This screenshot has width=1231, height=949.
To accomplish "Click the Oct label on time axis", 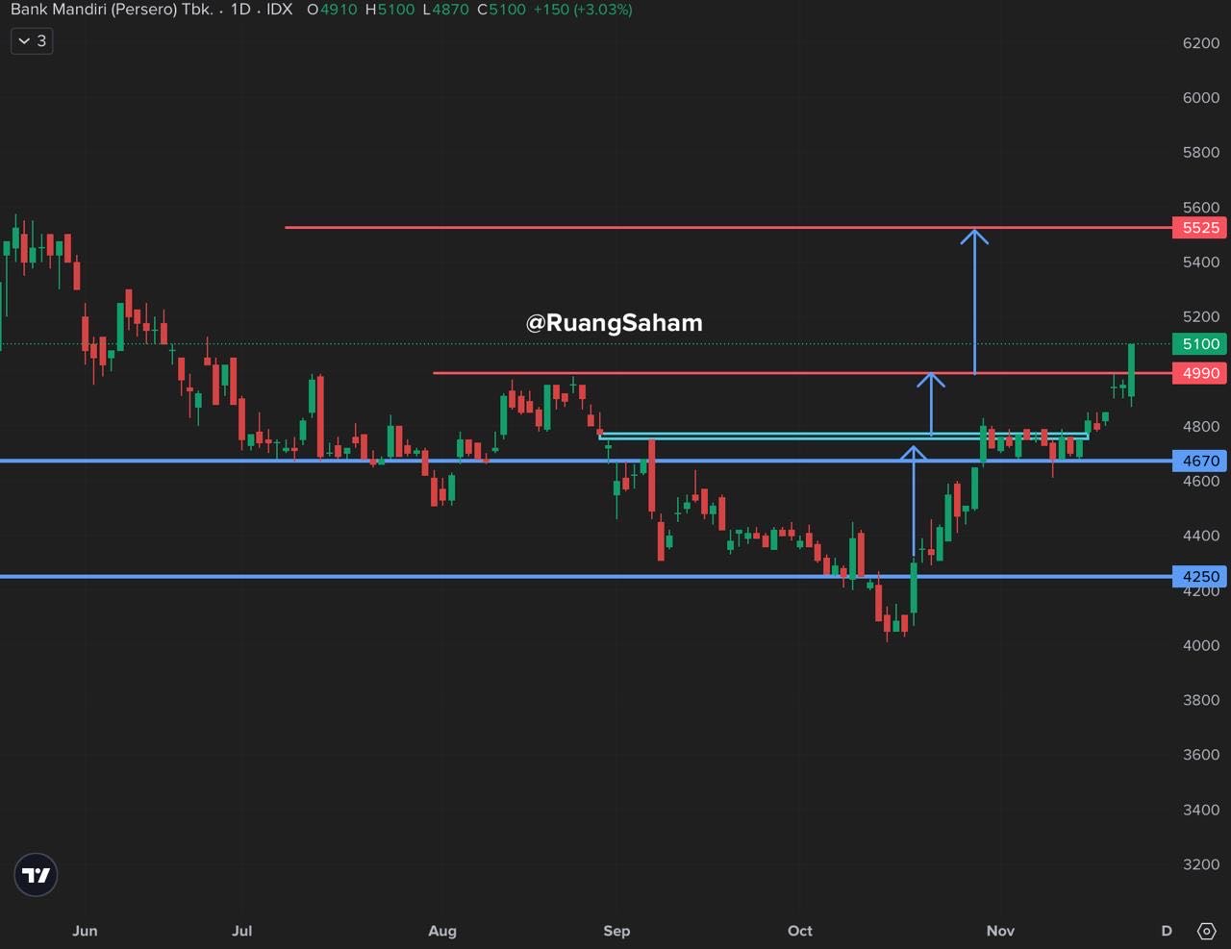I will tap(800, 931).
